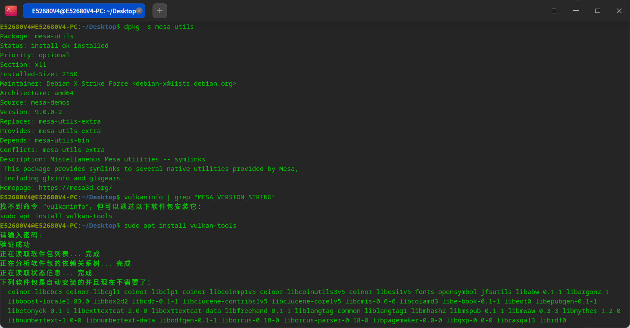
Task: Click the 'Architecture: amd64' line
Action: (37, 93)
